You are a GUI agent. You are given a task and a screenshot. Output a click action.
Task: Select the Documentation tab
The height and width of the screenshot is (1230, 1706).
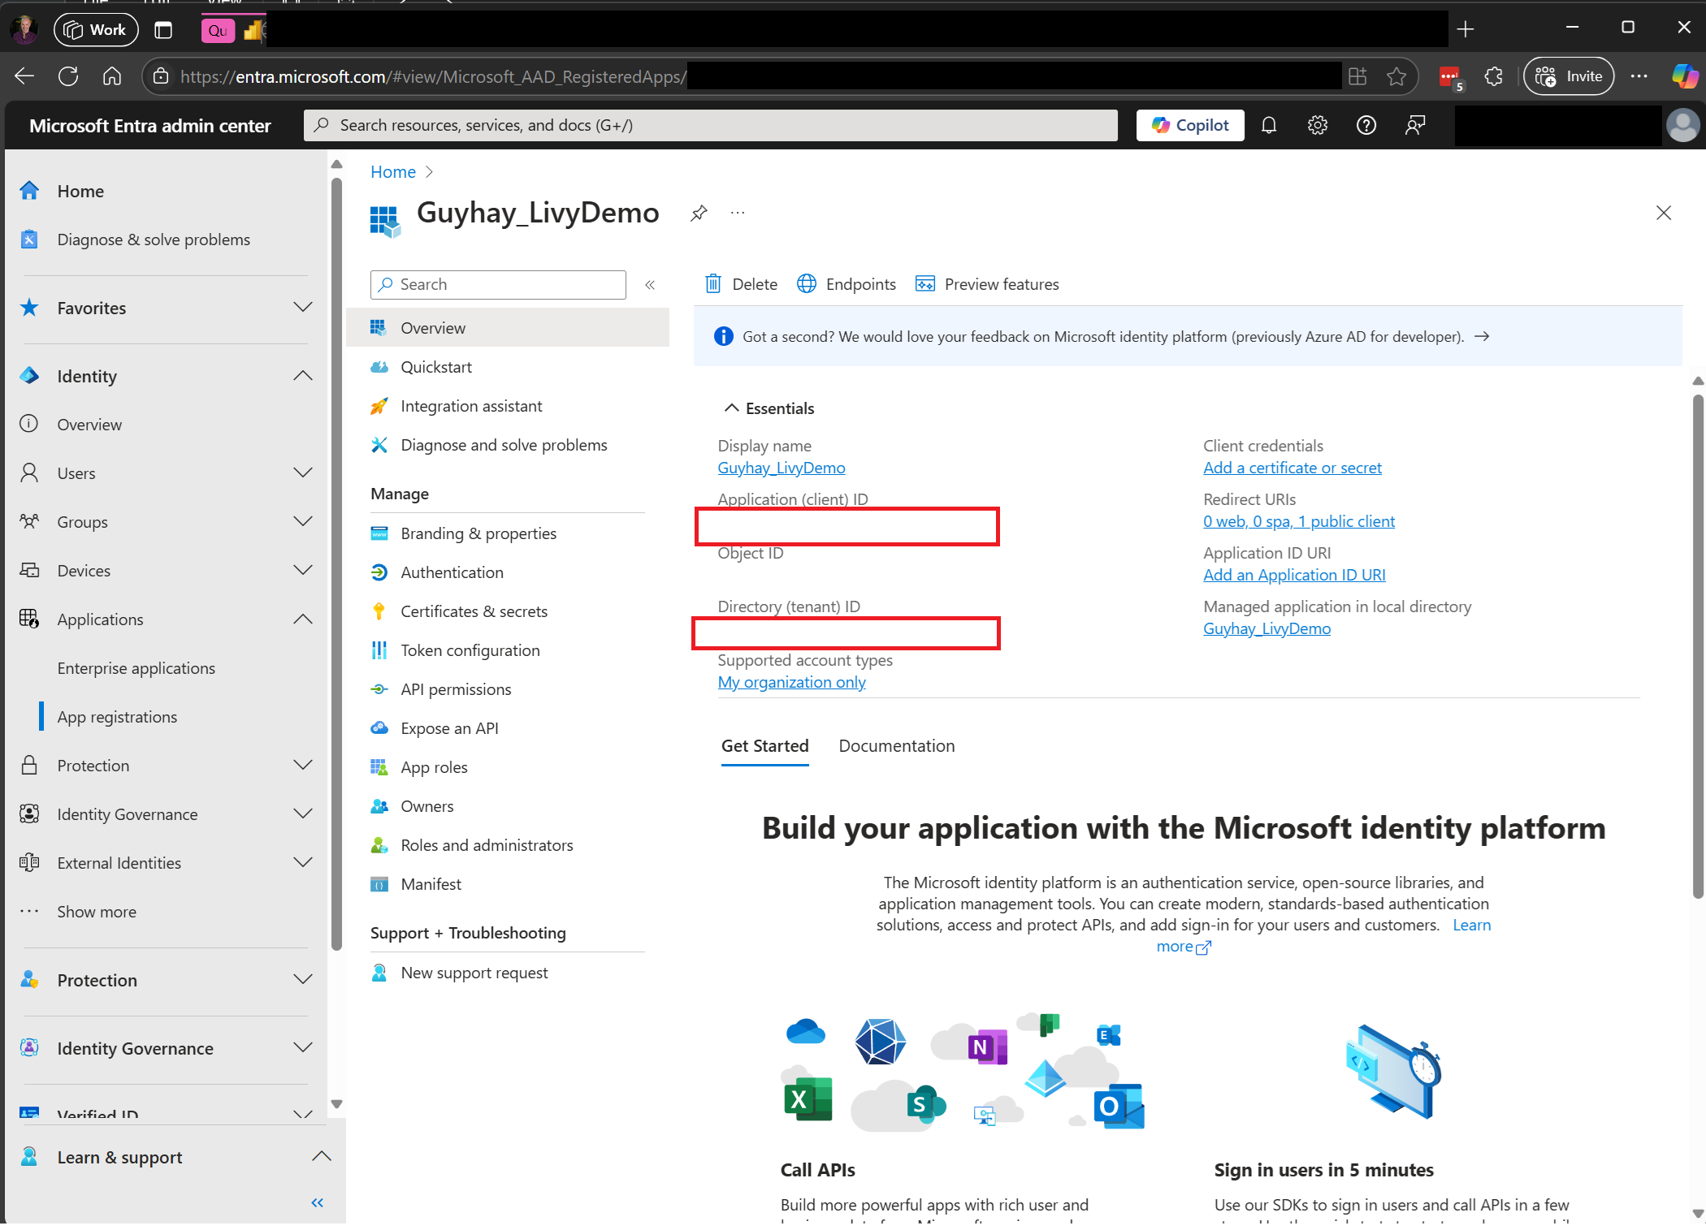click(x=895, y=745)
